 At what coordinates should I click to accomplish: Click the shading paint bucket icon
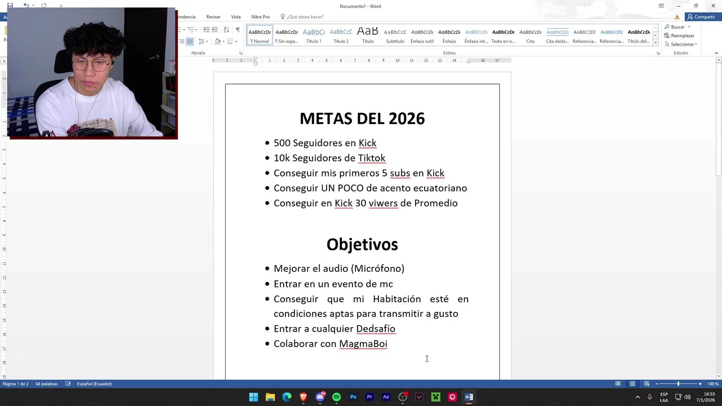(x=217, y=41)
